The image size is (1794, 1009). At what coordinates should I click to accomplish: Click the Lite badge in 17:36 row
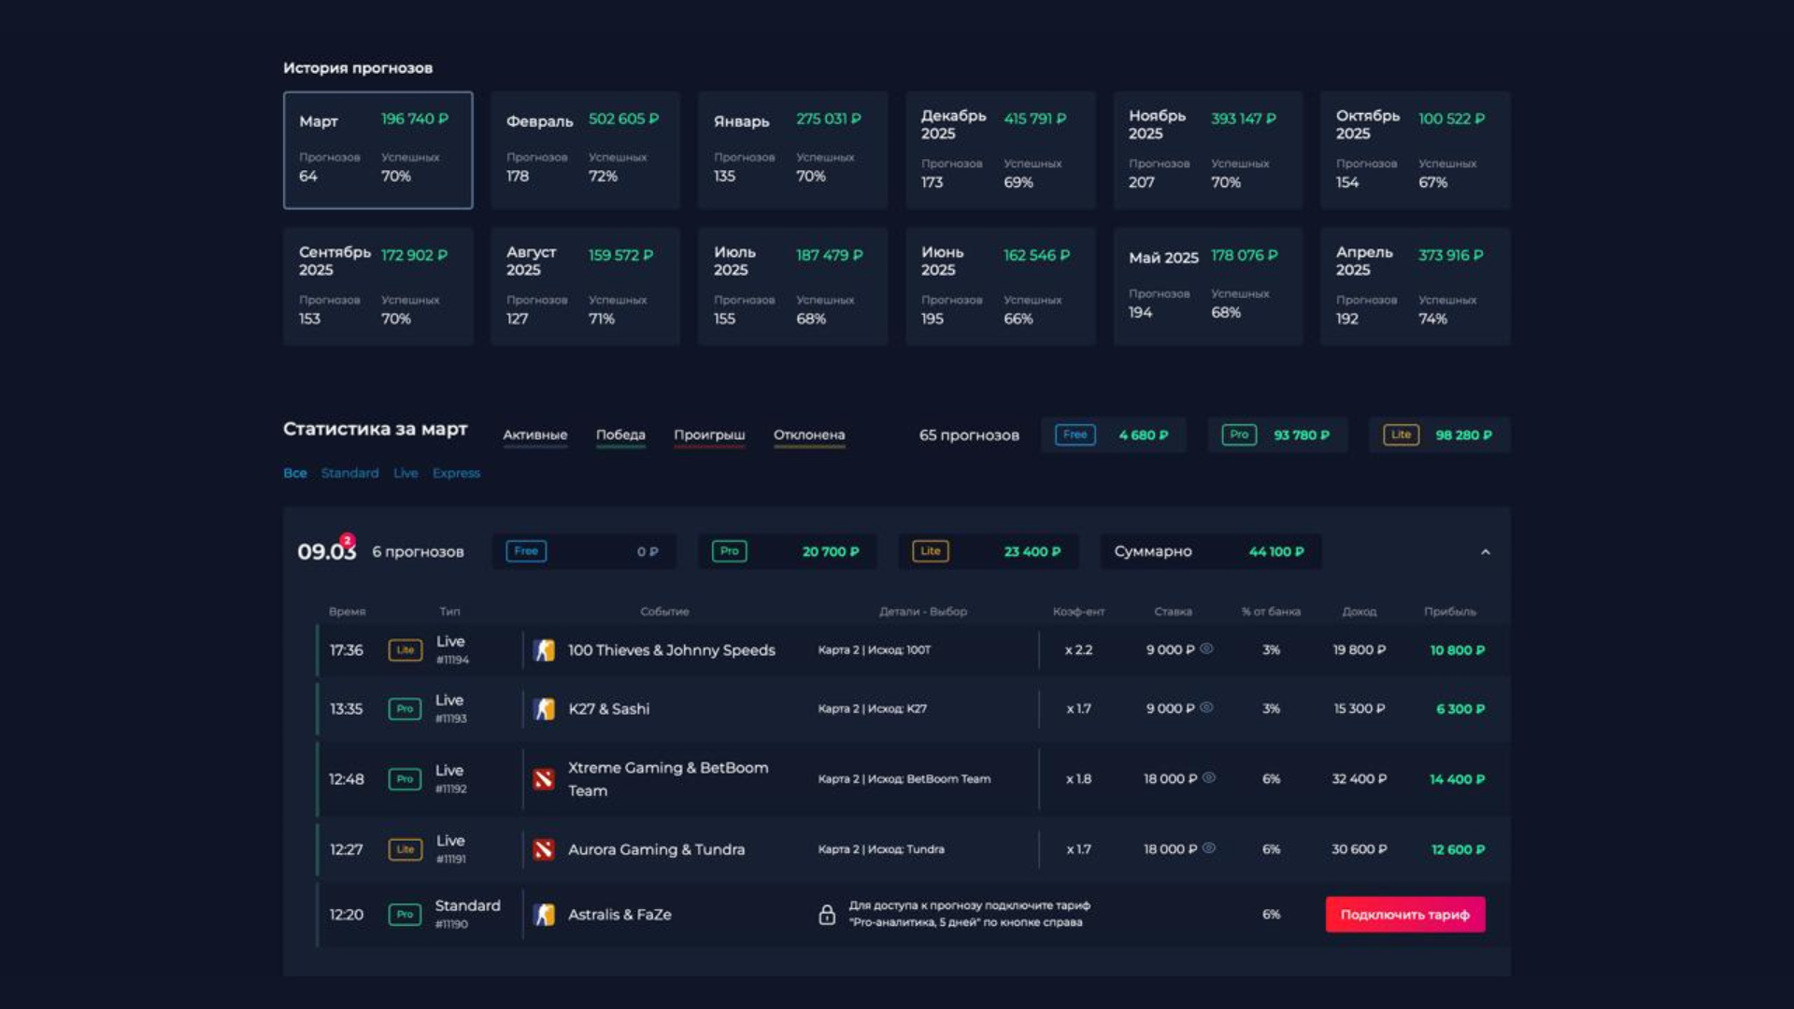pyautogui.click(x=405, y=650)
